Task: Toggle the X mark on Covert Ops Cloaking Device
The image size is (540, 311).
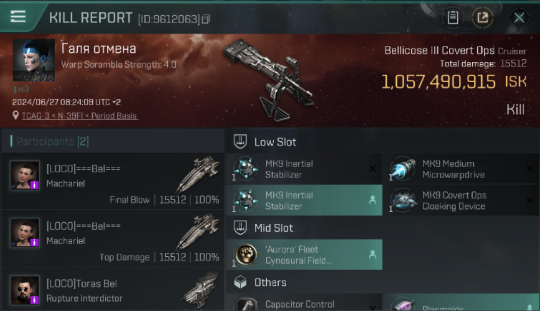Action: coord(530,200)
